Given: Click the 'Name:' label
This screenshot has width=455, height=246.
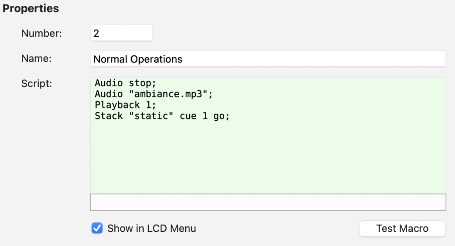Looking at the screenshot, I should 36,59.
